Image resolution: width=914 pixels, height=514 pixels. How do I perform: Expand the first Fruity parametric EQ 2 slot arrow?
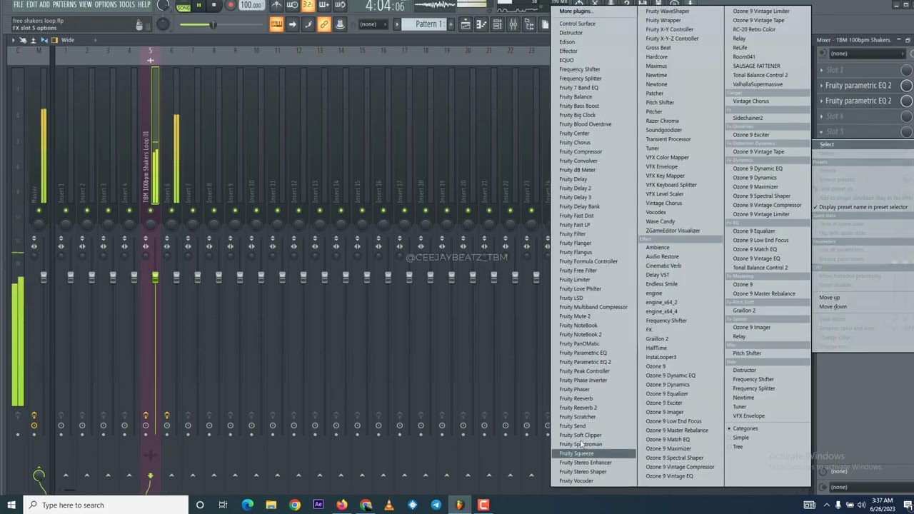click(822, 86)
